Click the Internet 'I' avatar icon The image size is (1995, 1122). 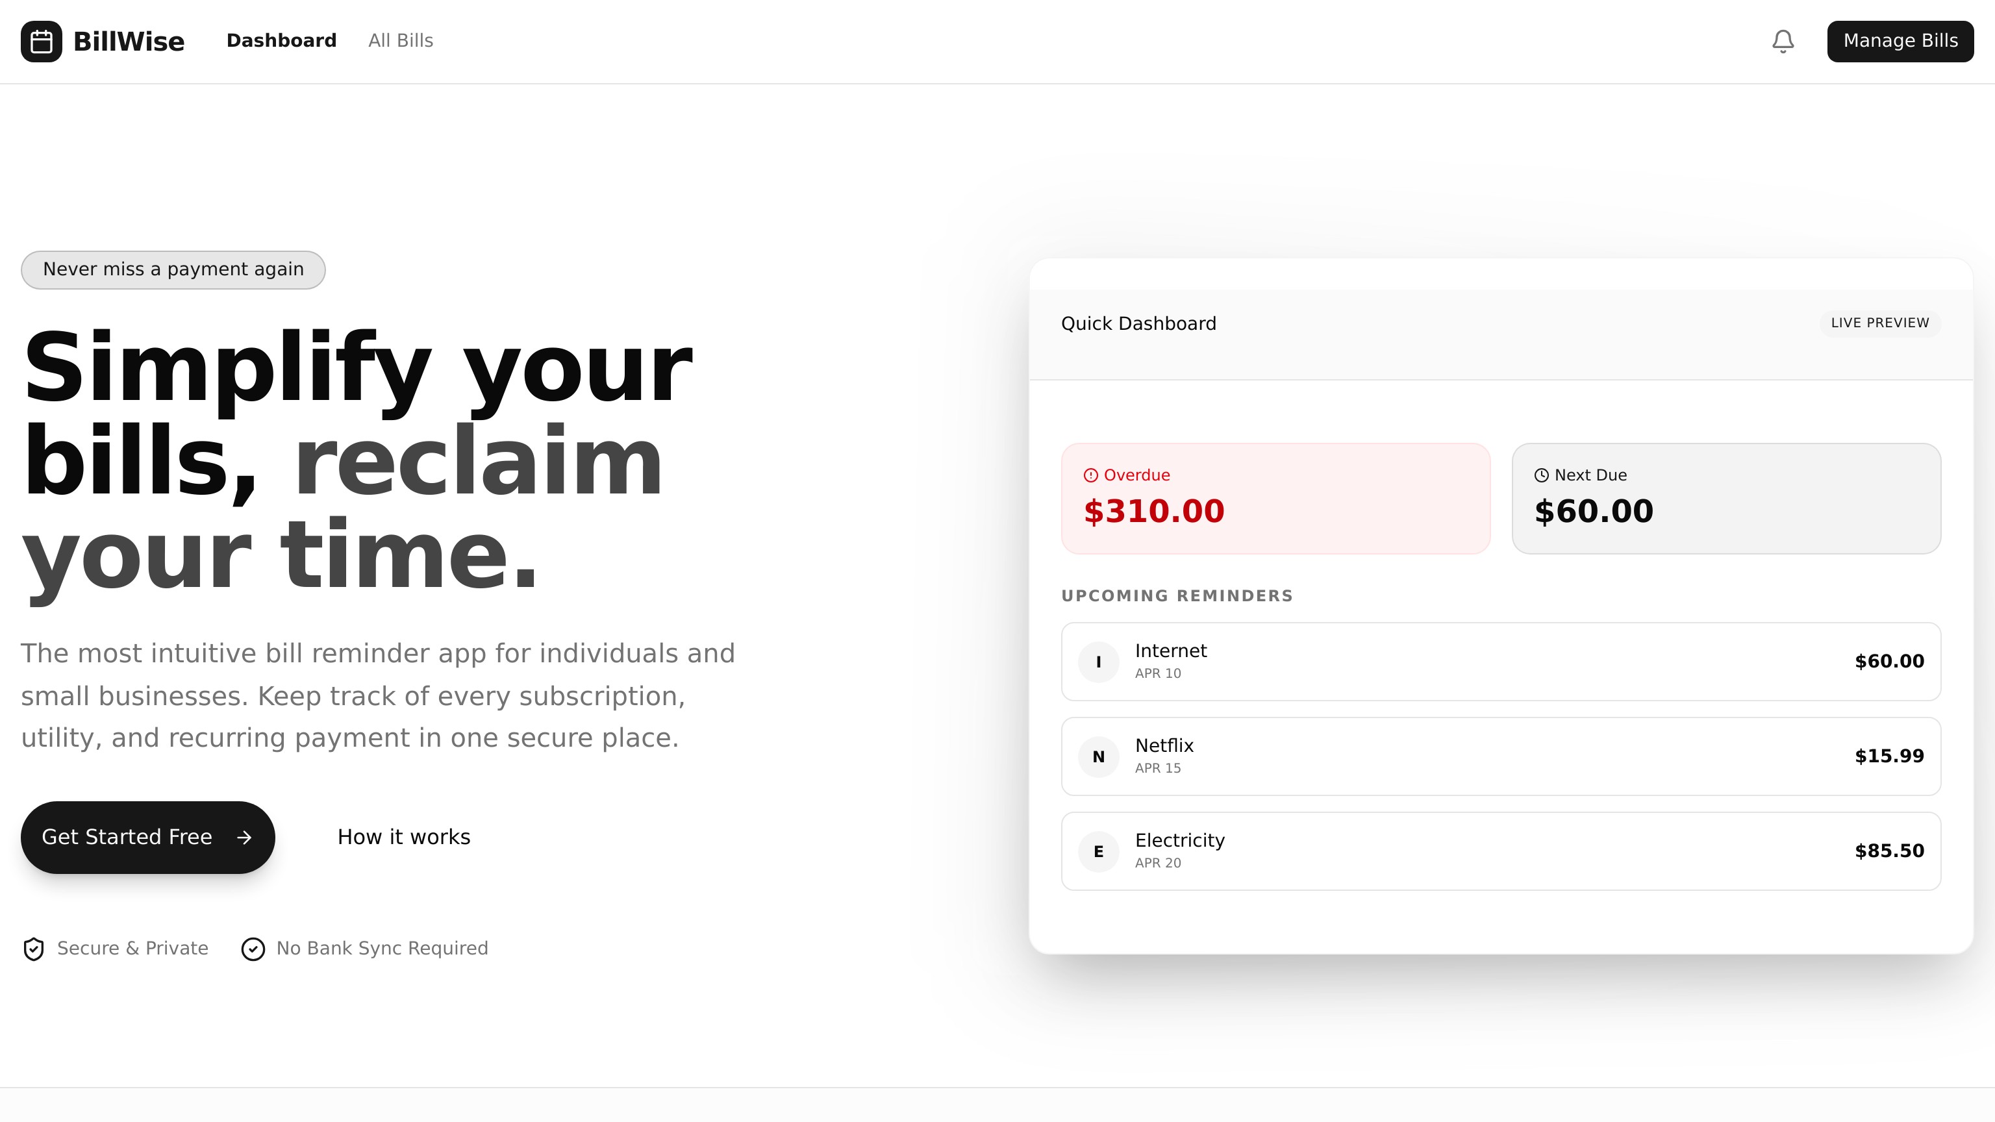point(1098,662)
